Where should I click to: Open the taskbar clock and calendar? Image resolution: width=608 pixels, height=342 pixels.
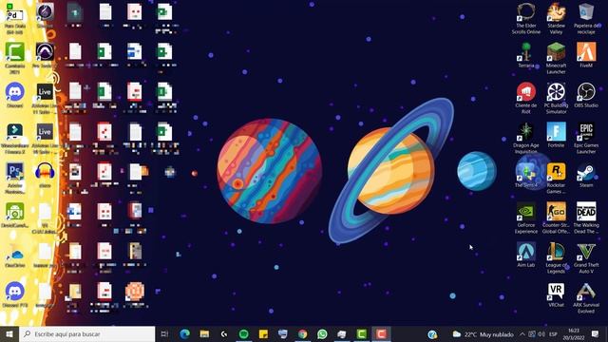[574, 334]
